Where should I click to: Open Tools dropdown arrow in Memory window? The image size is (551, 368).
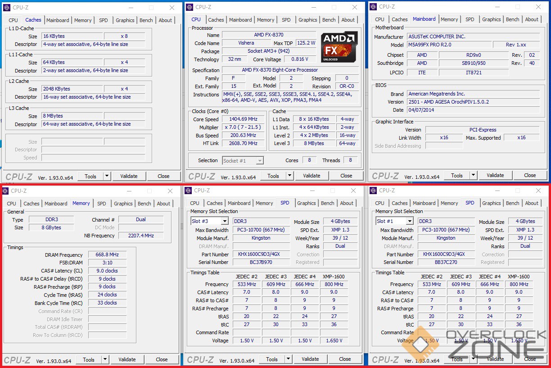coord(105,359)
